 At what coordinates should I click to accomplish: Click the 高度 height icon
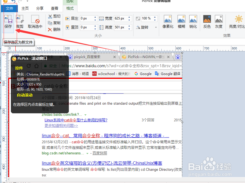click(101, 27)
